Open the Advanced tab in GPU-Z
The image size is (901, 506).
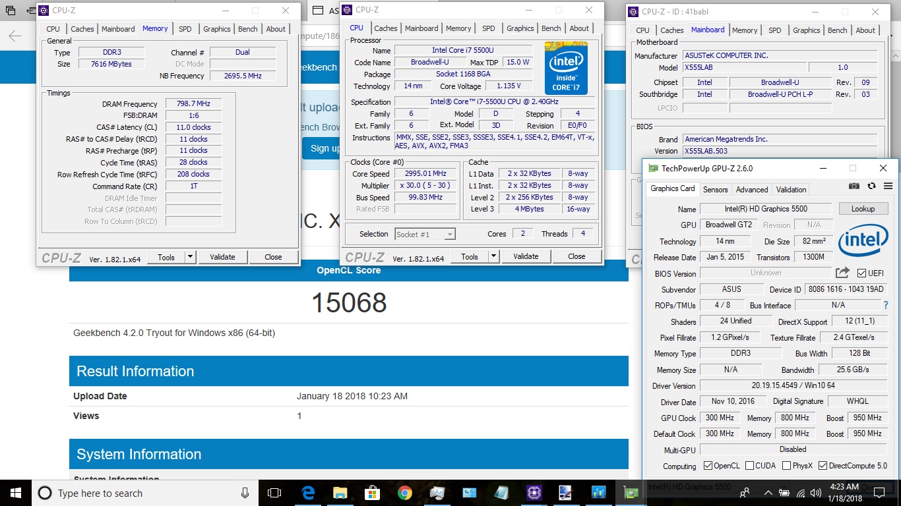tap(752, 190)
